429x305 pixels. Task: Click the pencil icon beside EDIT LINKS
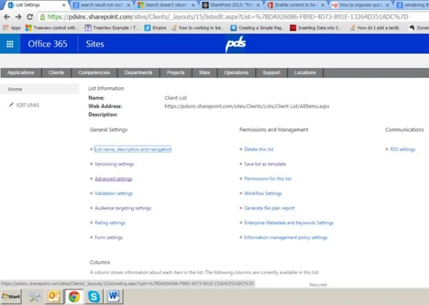pos(11,105)
